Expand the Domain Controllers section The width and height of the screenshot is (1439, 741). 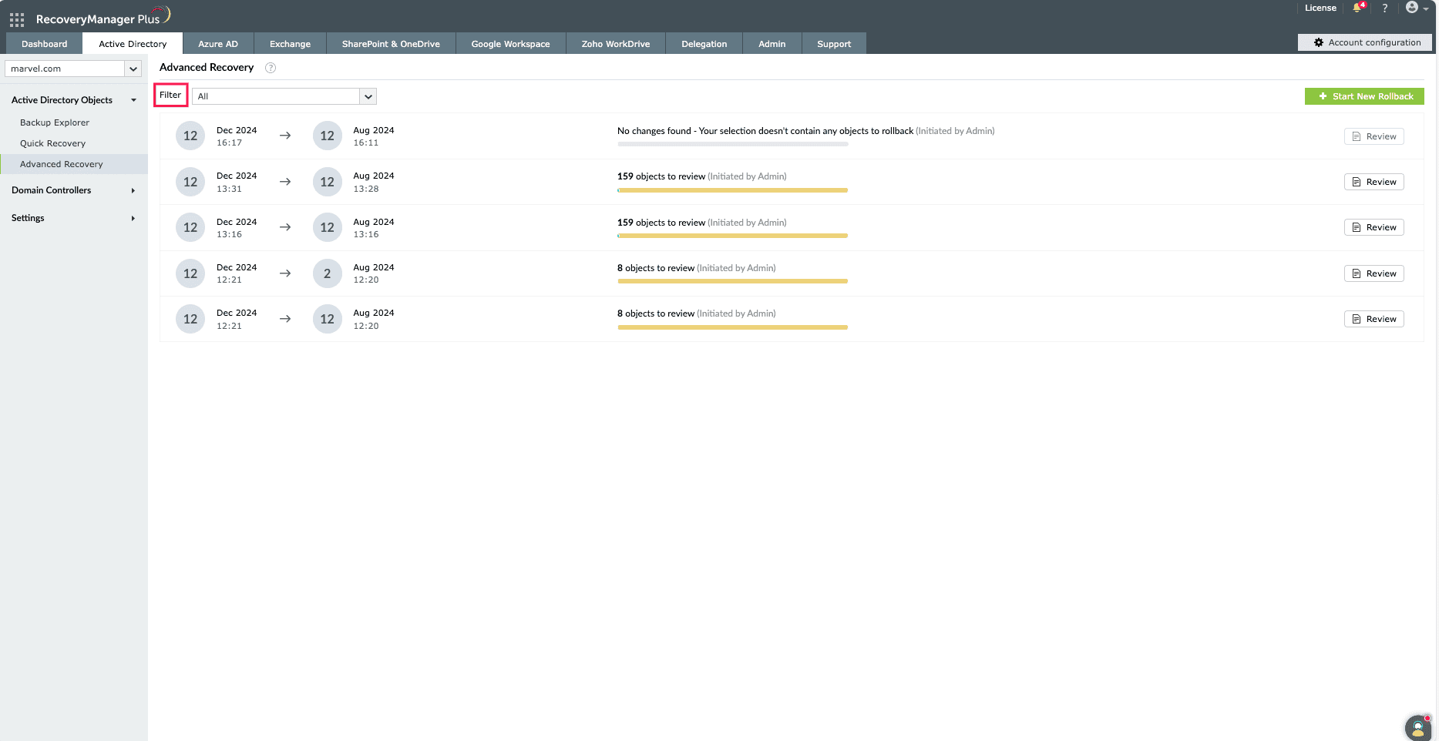[x=73, y=190]
